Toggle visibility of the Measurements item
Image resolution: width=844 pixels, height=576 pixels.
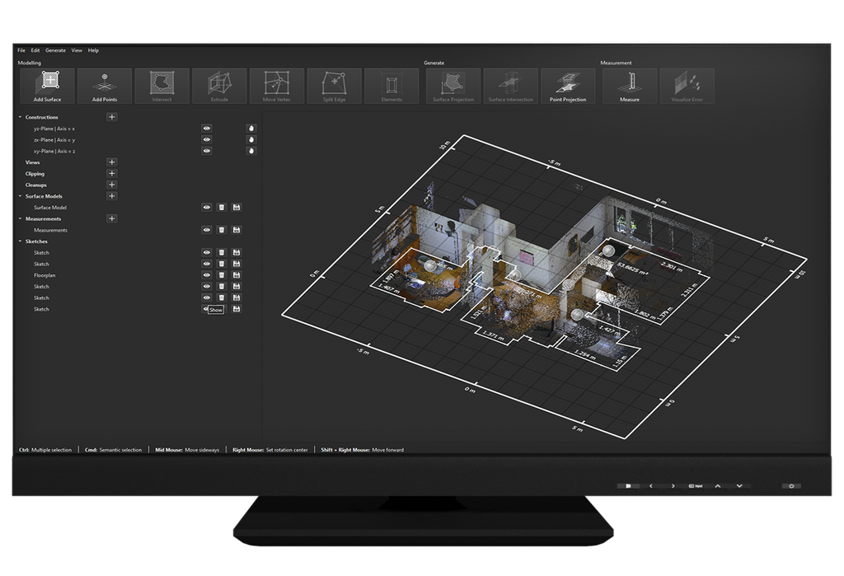pos(207,230)
